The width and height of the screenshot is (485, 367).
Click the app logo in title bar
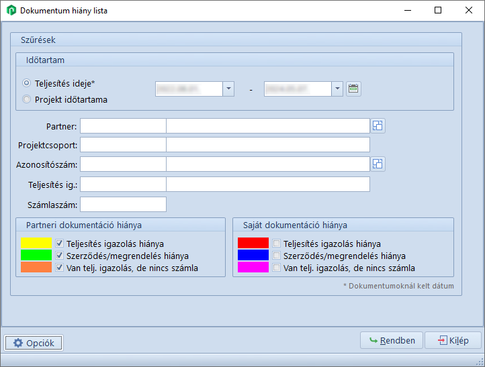(x=11, y=11)
